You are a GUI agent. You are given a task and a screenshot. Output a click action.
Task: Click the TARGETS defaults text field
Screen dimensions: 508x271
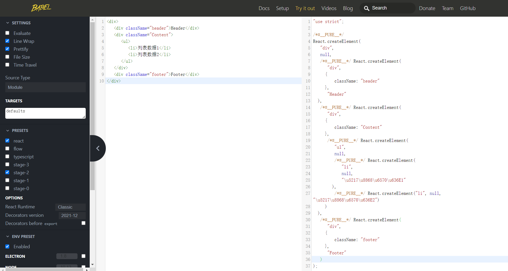click(x=46, y=113)
